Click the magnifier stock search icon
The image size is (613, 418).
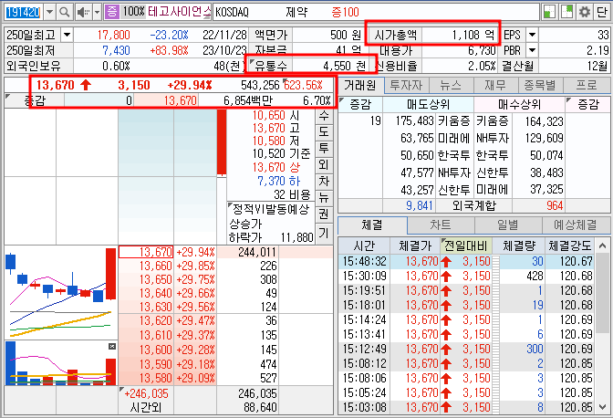point(64,12)
